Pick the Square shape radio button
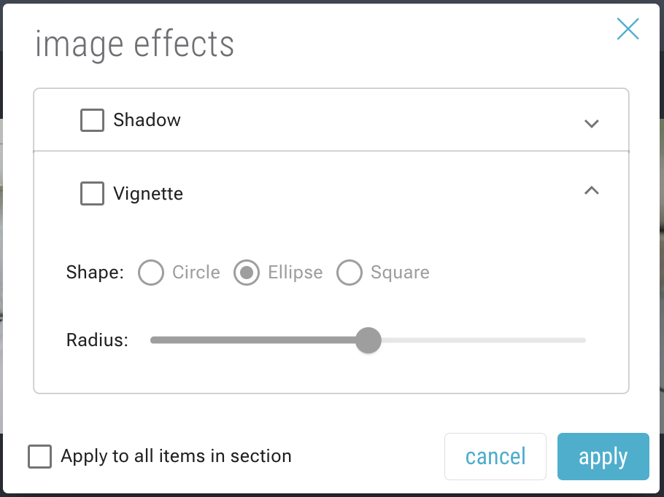This screenshot has width=664, height=497. (x=350, y=273)
